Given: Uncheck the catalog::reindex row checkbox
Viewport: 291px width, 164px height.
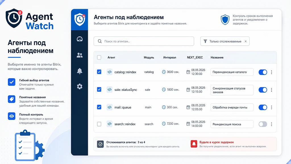Looking at the screenshot, I should pos(99,72).
